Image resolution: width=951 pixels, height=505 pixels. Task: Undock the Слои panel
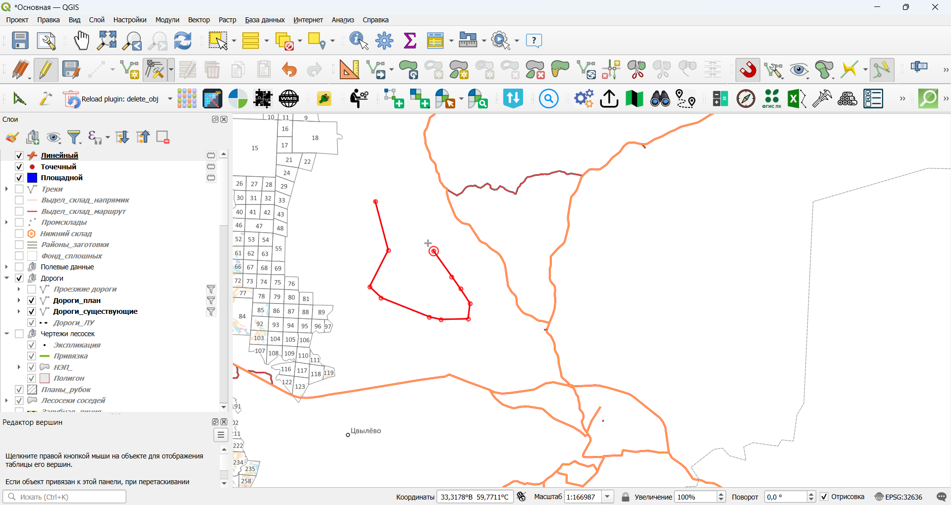point(215,119)
